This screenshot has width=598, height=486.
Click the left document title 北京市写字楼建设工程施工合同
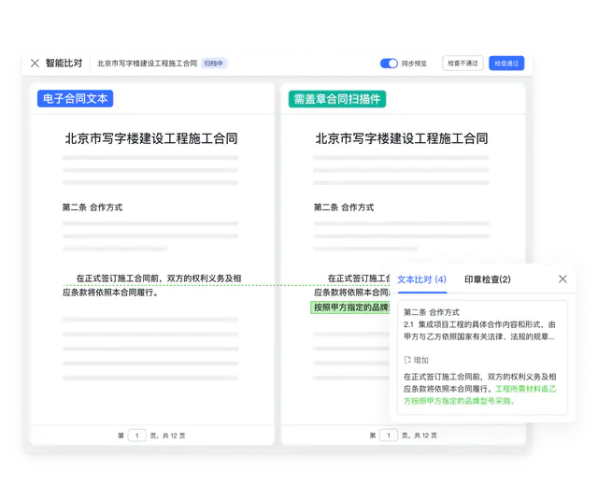click(150, 138)
